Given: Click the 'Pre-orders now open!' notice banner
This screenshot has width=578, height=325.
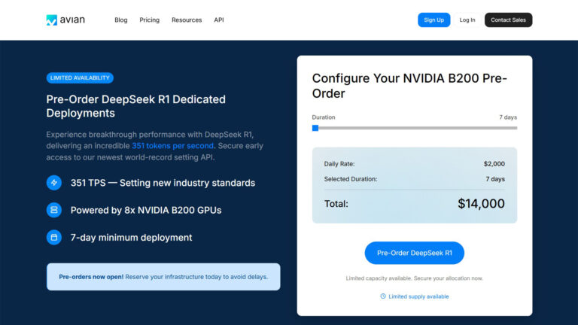Looking at the screenshot, I should click(163, 277).
